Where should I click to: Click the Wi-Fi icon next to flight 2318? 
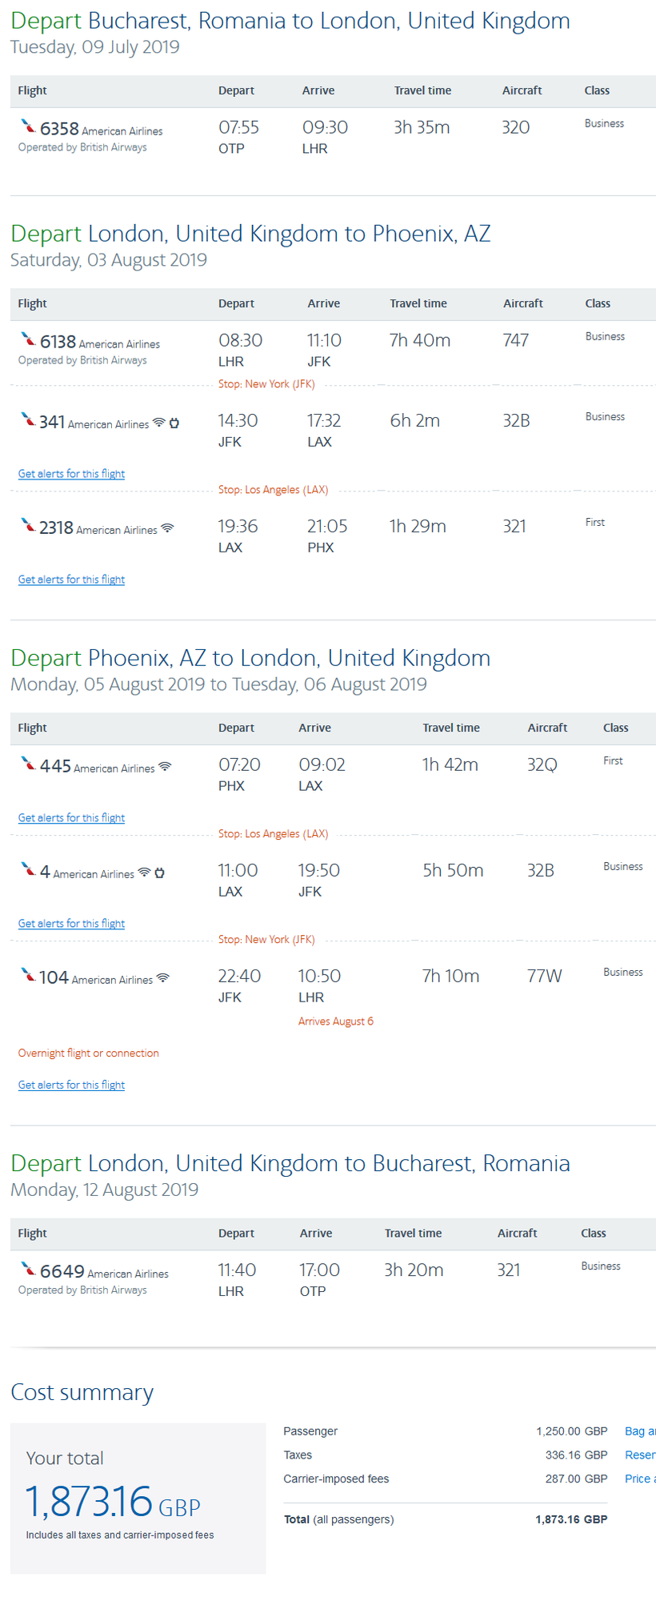[167, 528]
